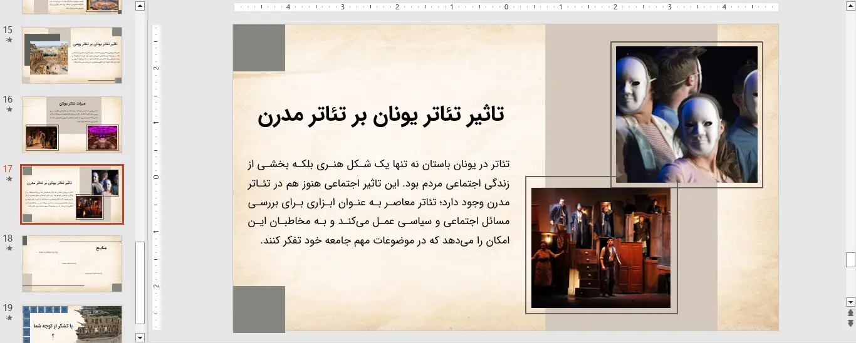Click the slide title about modern theater
Viewport: 856px width, 343px height.
(381, 115)
